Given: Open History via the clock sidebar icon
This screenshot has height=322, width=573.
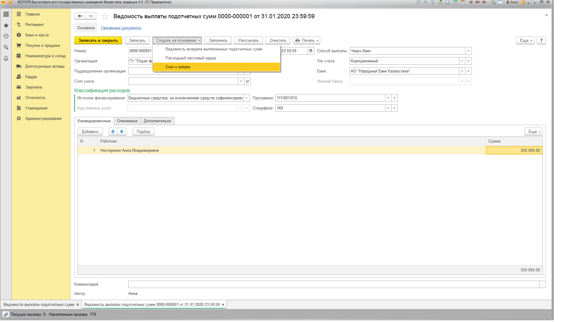Looking at the screenshot, I should [6, 36].
